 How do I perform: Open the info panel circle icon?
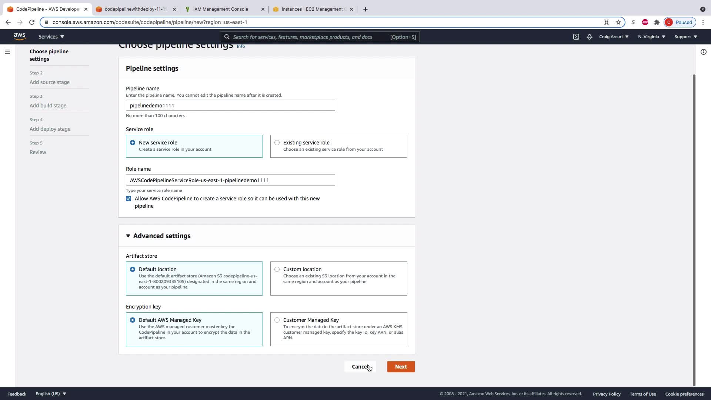click(x=703, y=52)
